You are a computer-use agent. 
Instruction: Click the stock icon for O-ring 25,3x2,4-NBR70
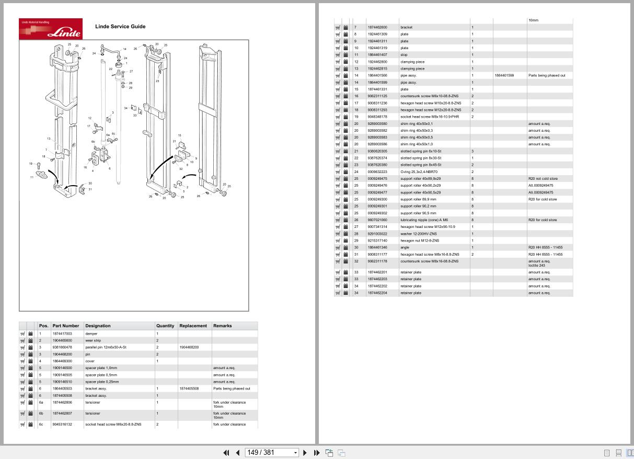[x=345, y=171]
